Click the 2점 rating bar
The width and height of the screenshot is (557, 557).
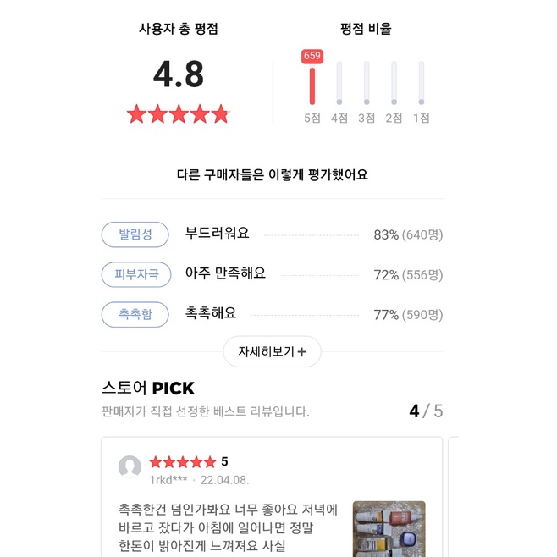click(x=394, y=83)
